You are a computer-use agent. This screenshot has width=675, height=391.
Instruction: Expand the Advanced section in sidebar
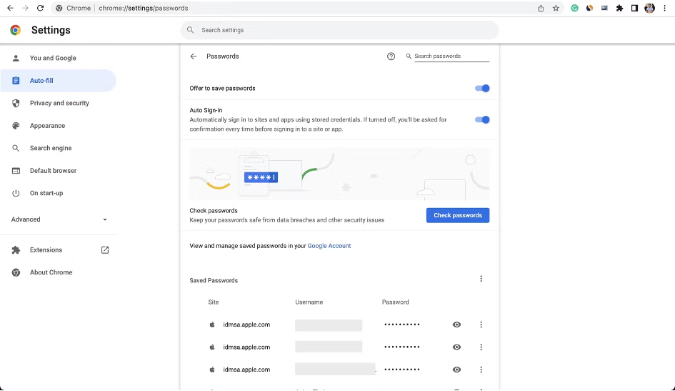click(59, 219)
